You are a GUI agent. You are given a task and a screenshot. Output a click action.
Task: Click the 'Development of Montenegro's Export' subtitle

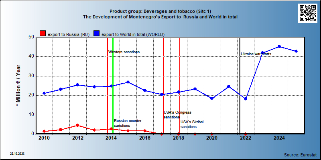click(160, 17)
